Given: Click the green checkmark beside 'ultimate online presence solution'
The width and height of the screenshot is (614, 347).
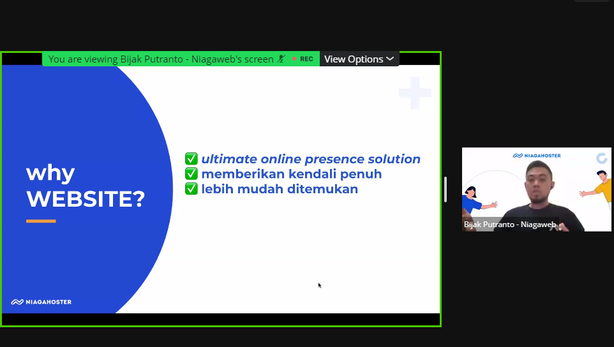Looking at the screenshot, I should [191, 159].
